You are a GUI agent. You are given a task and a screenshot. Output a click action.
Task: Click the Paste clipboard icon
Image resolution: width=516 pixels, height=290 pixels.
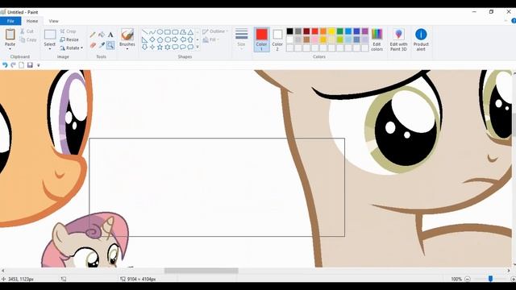pos(10,34)
